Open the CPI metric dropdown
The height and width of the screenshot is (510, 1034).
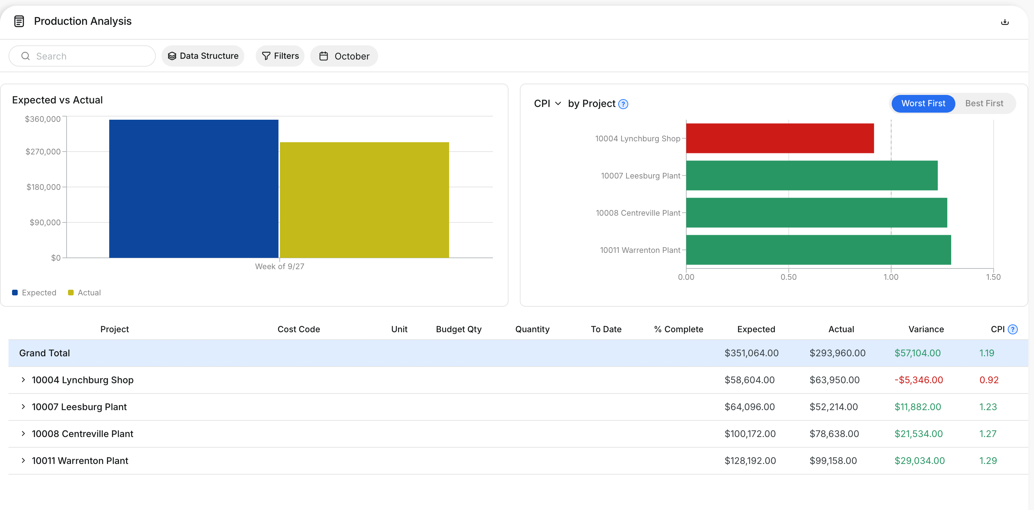(x=547, y=104)
